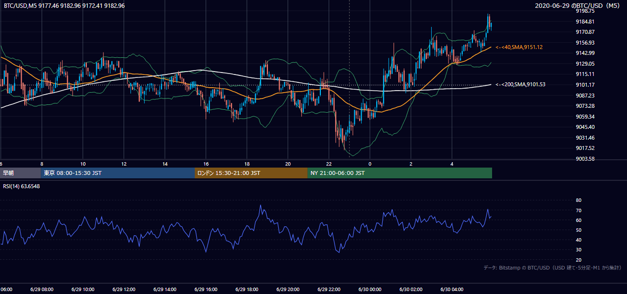Click the 6/29 18:00 time axis label

[247, 290]
